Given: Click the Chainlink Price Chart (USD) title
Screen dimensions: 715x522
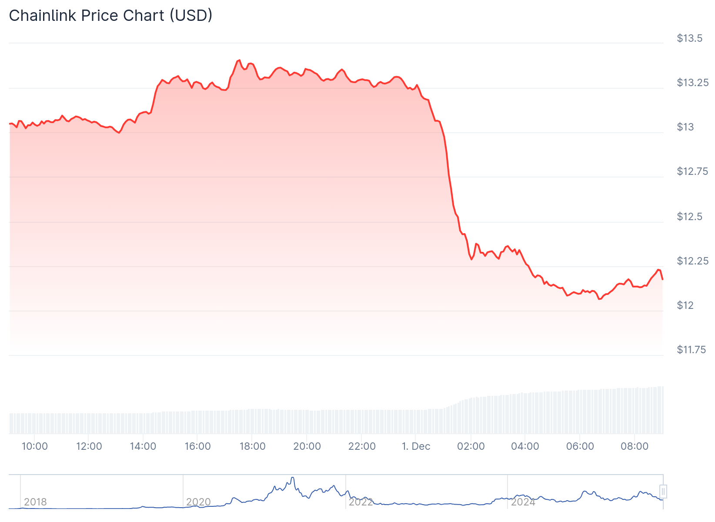Looking at the screenshot, I should pos(111,16).
